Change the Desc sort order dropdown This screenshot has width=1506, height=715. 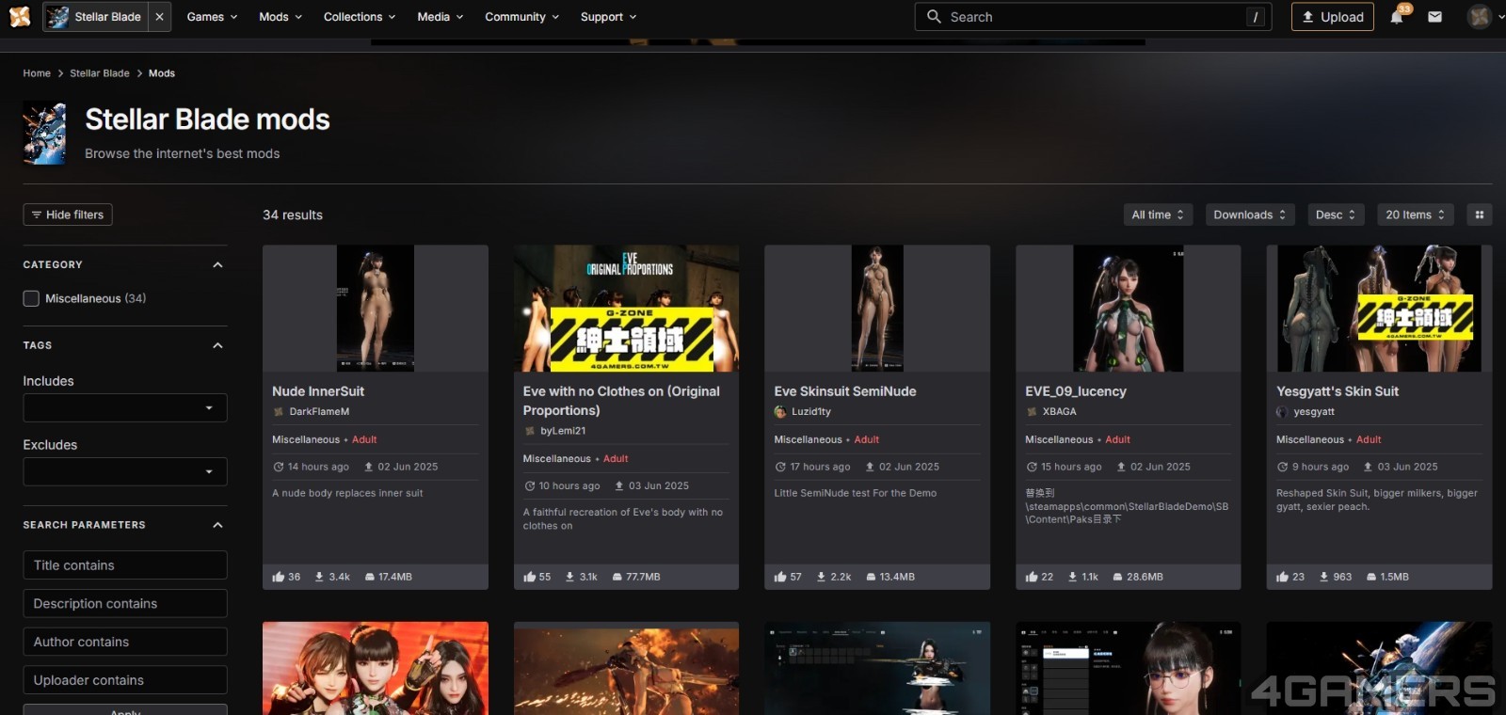pyautogui.click(x=1335, y=214)
